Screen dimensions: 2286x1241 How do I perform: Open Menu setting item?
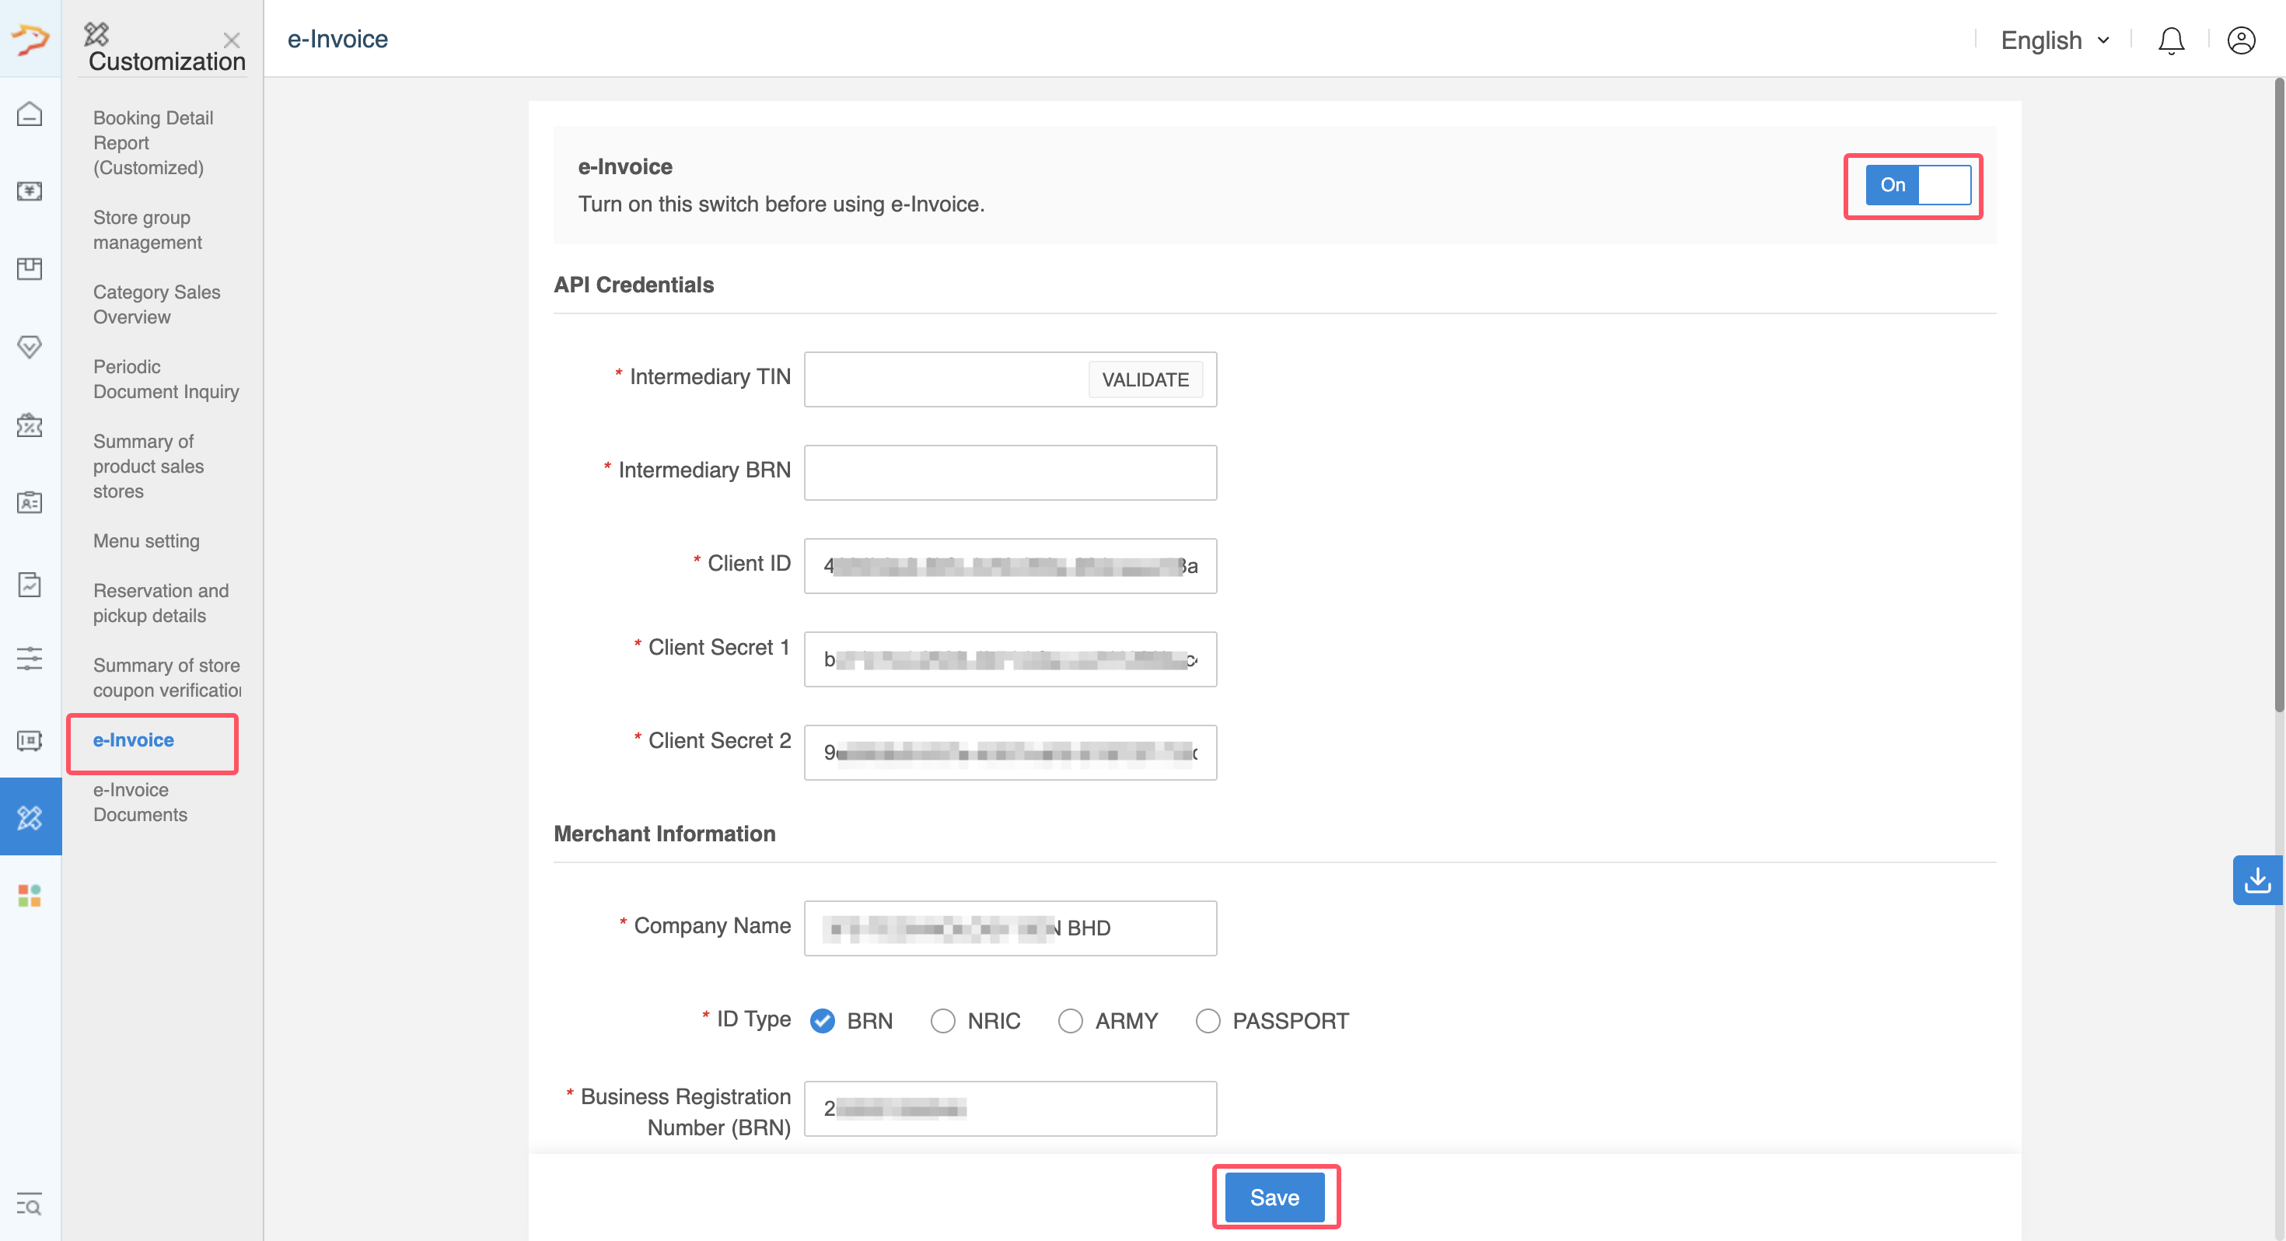coord(146,540)
